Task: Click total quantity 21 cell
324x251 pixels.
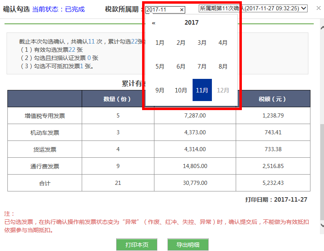Action: [x=118, y=183]
